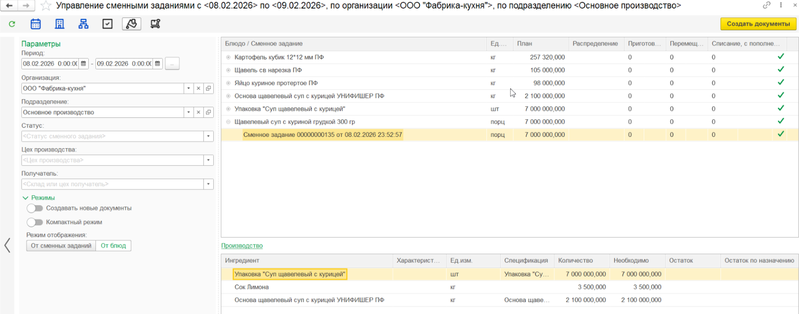Collapse the 'Режимы' section
The image size is (799, 314).
[x=25, y=198]
